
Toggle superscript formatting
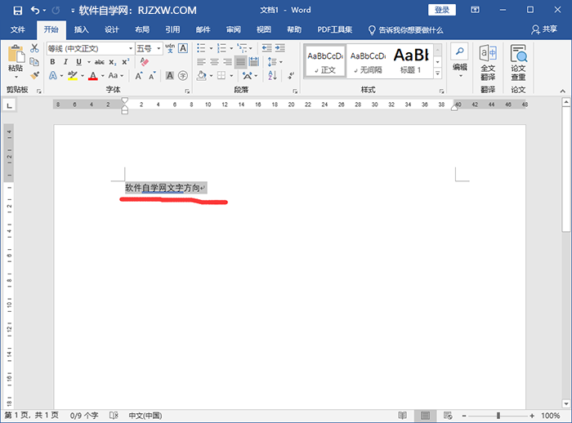coord(125,62)
